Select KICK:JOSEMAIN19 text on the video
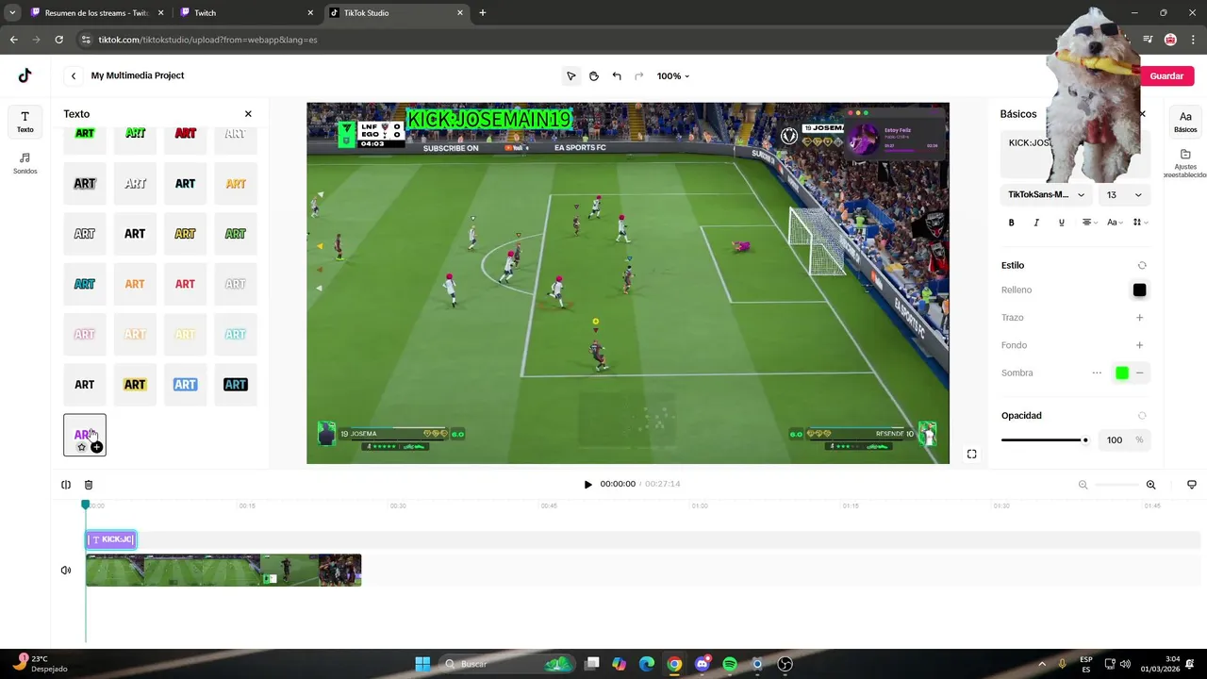1207x679 pixels. coord(488,120)
